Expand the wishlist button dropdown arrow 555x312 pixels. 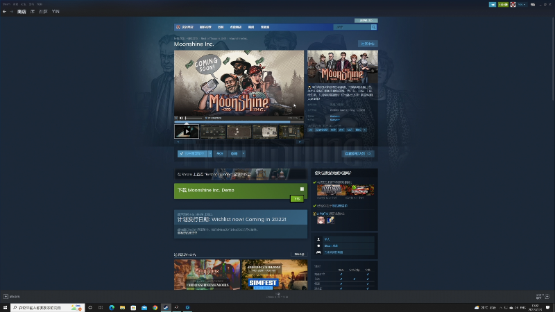tap(210, 153)
